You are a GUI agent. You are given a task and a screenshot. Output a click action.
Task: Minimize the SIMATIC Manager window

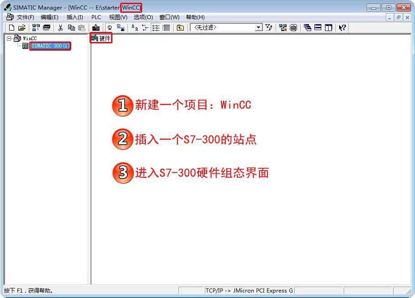(x=374, y=8)
